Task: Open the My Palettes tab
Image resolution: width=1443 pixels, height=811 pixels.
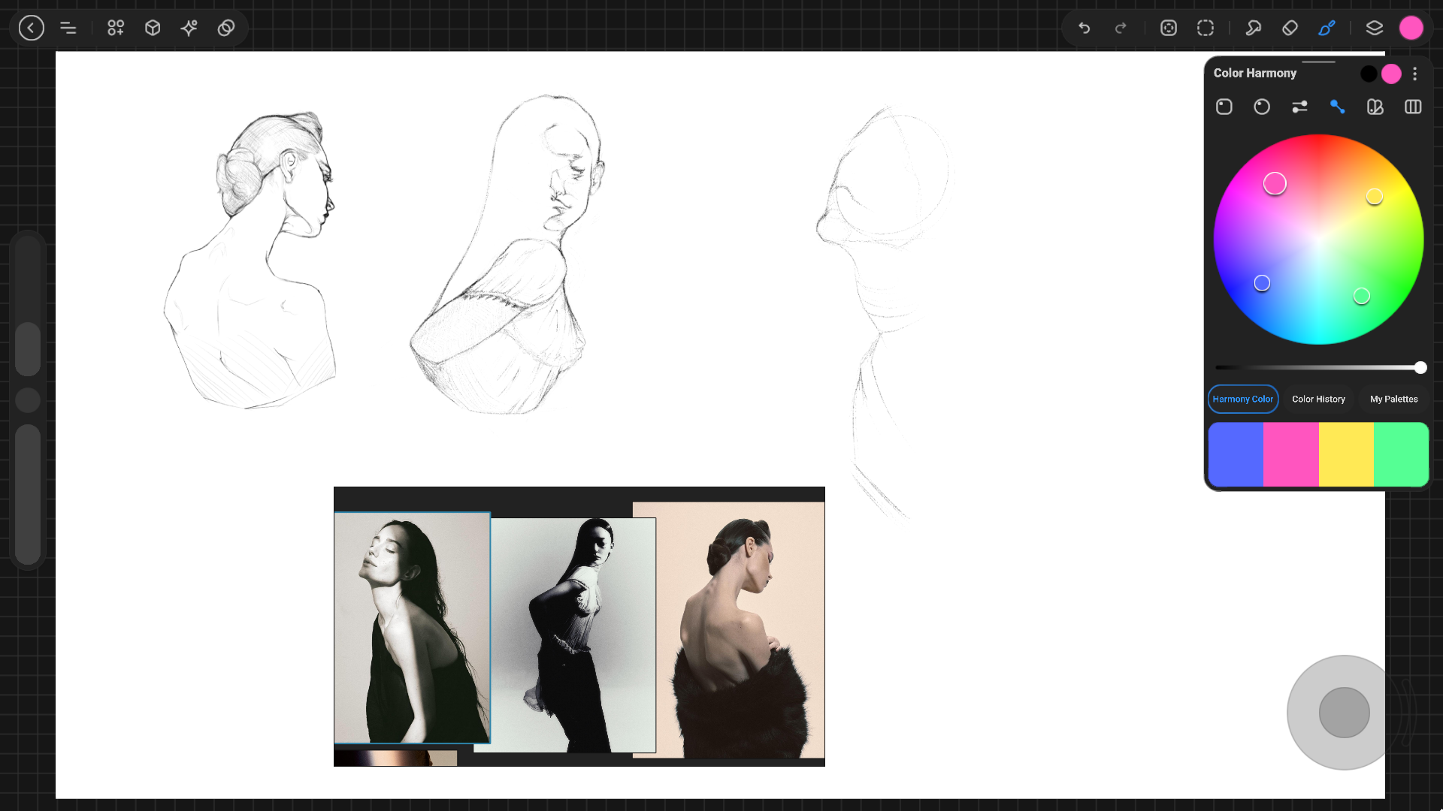Action: coord(1393,399)
